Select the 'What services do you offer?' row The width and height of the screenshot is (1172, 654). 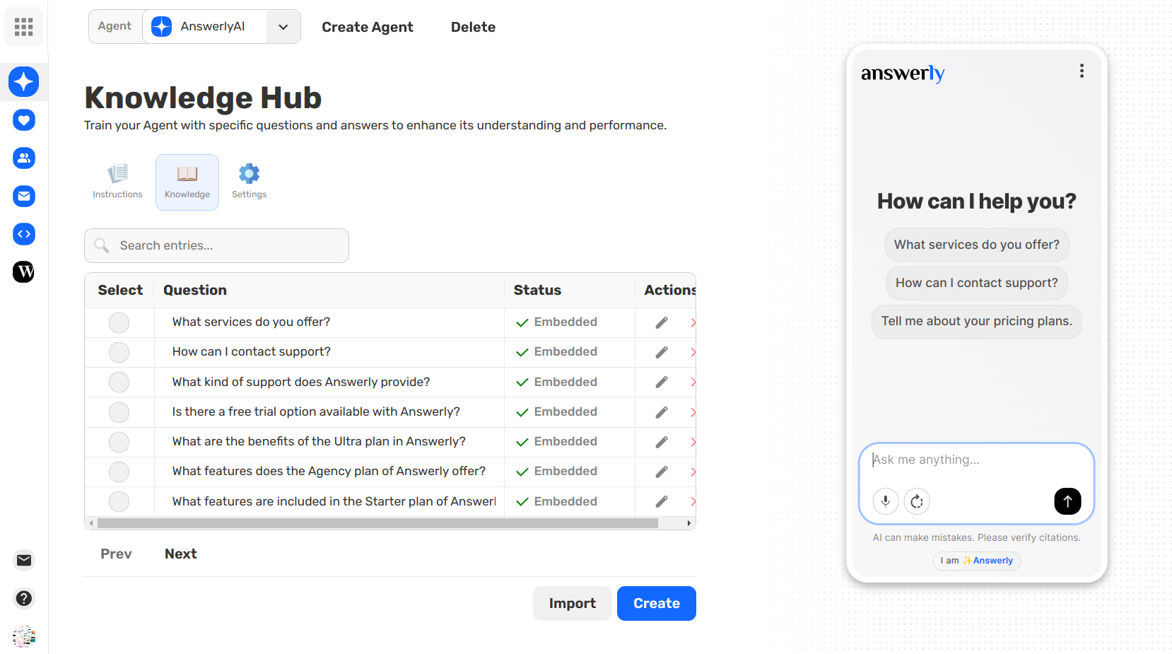click(x=119, y=322)
